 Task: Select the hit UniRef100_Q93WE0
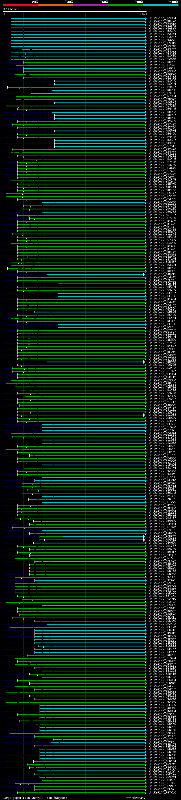pyautogui.click(x=162, y=72)
